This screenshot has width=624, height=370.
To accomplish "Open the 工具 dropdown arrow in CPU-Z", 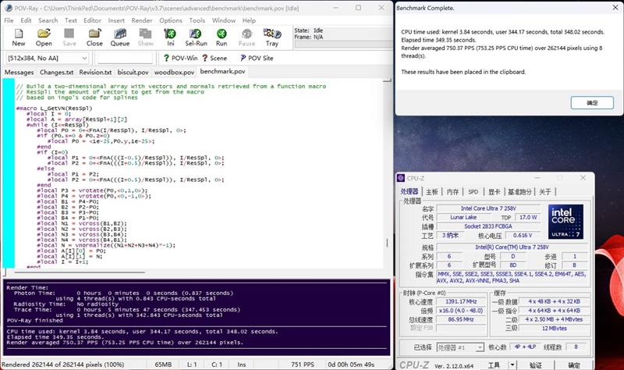I will click(512, 365).
